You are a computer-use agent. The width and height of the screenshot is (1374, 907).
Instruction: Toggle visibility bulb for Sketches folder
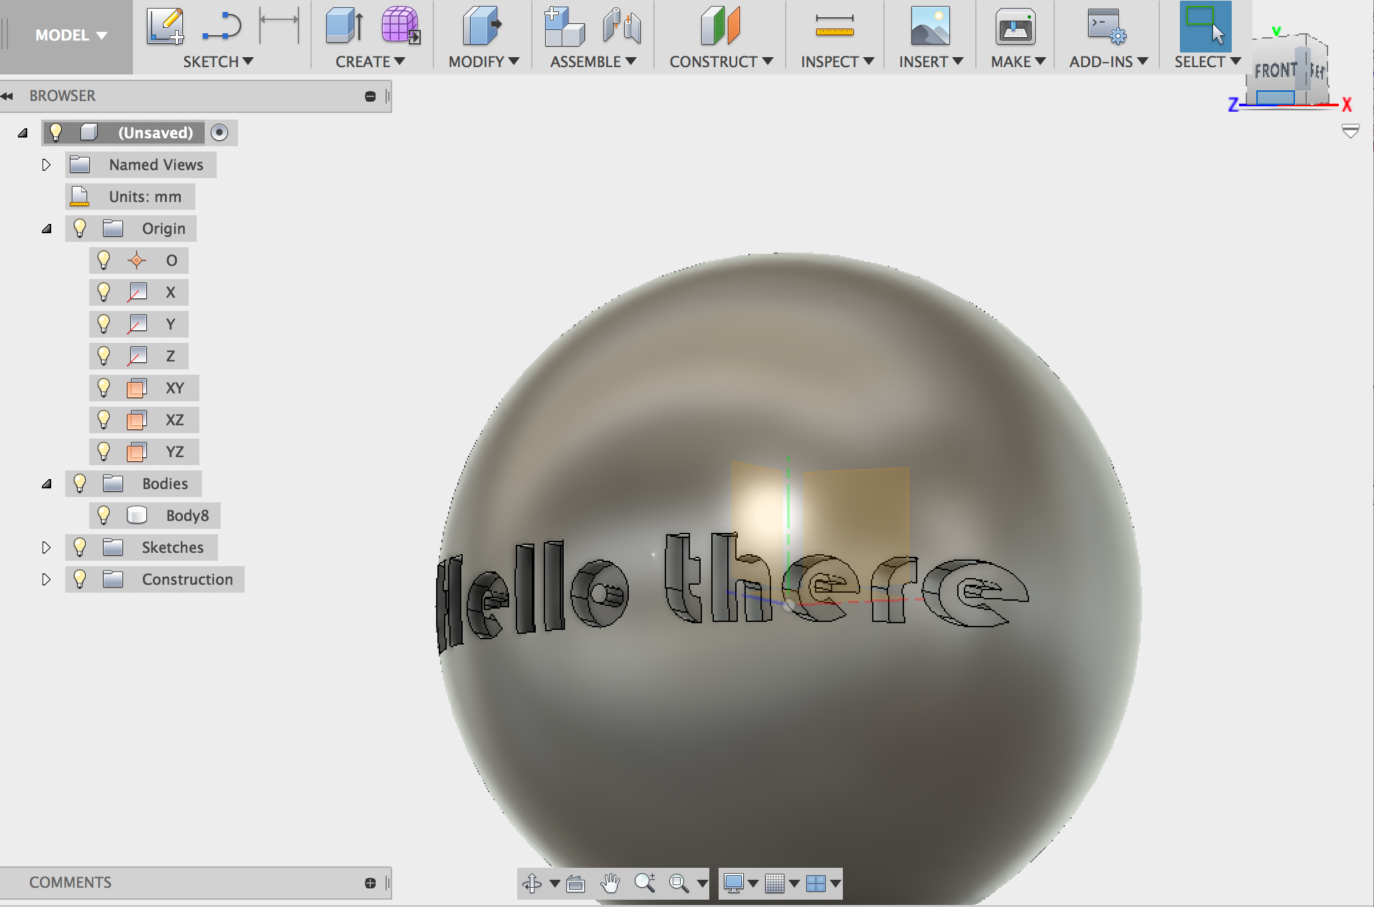pos(80,547)
